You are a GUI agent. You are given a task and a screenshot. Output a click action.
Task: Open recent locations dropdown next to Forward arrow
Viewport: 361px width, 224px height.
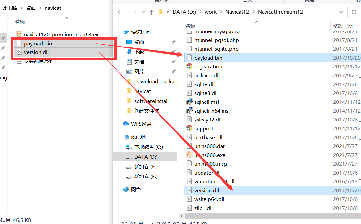pos(143,12)
